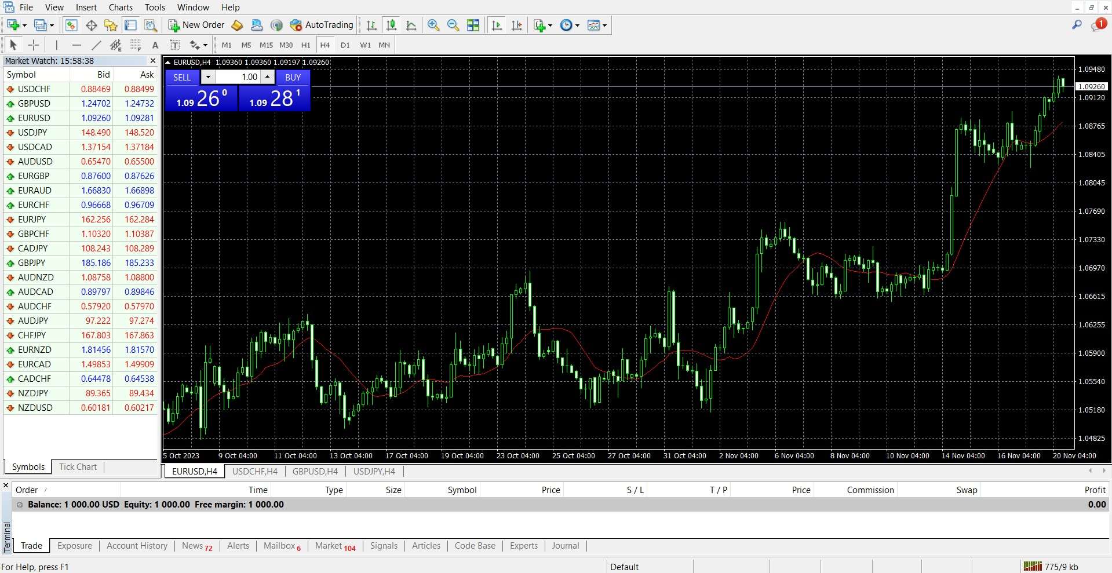The width and height of the screenshot is (1112, 573).
Task: Toggle the Navigator folder-star icon
Action: 111,25
